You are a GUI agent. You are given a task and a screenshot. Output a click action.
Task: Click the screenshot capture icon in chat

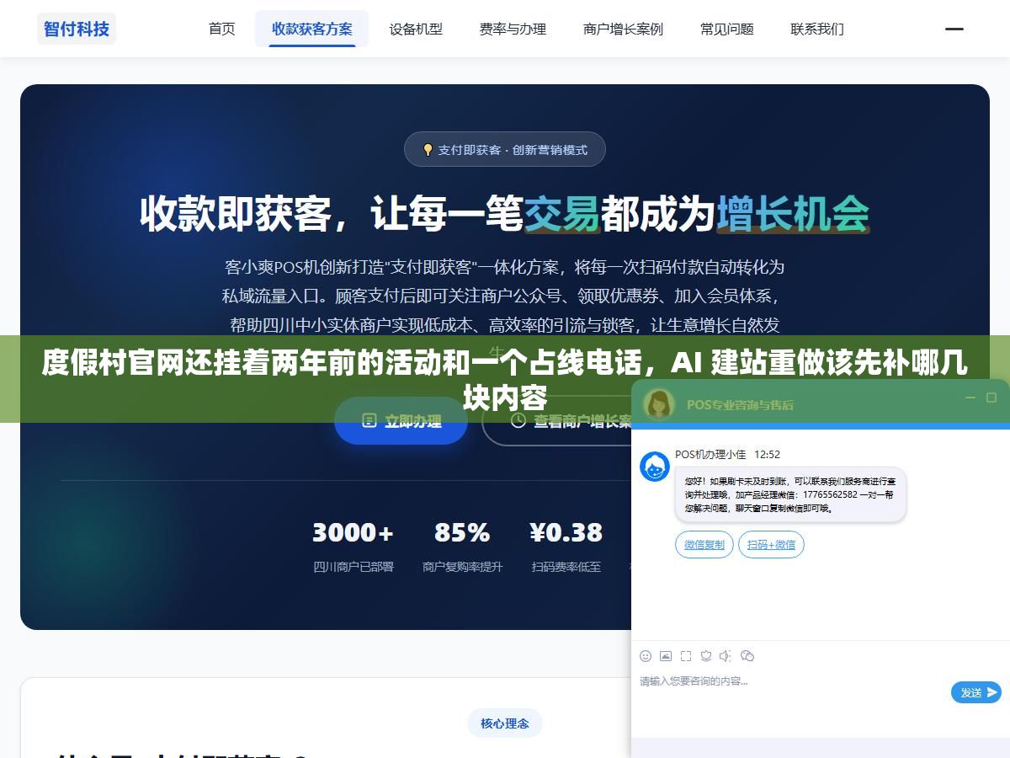pos(686,656)
